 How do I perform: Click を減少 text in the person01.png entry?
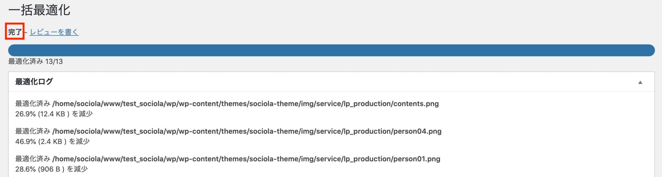[x=77, y=169]
